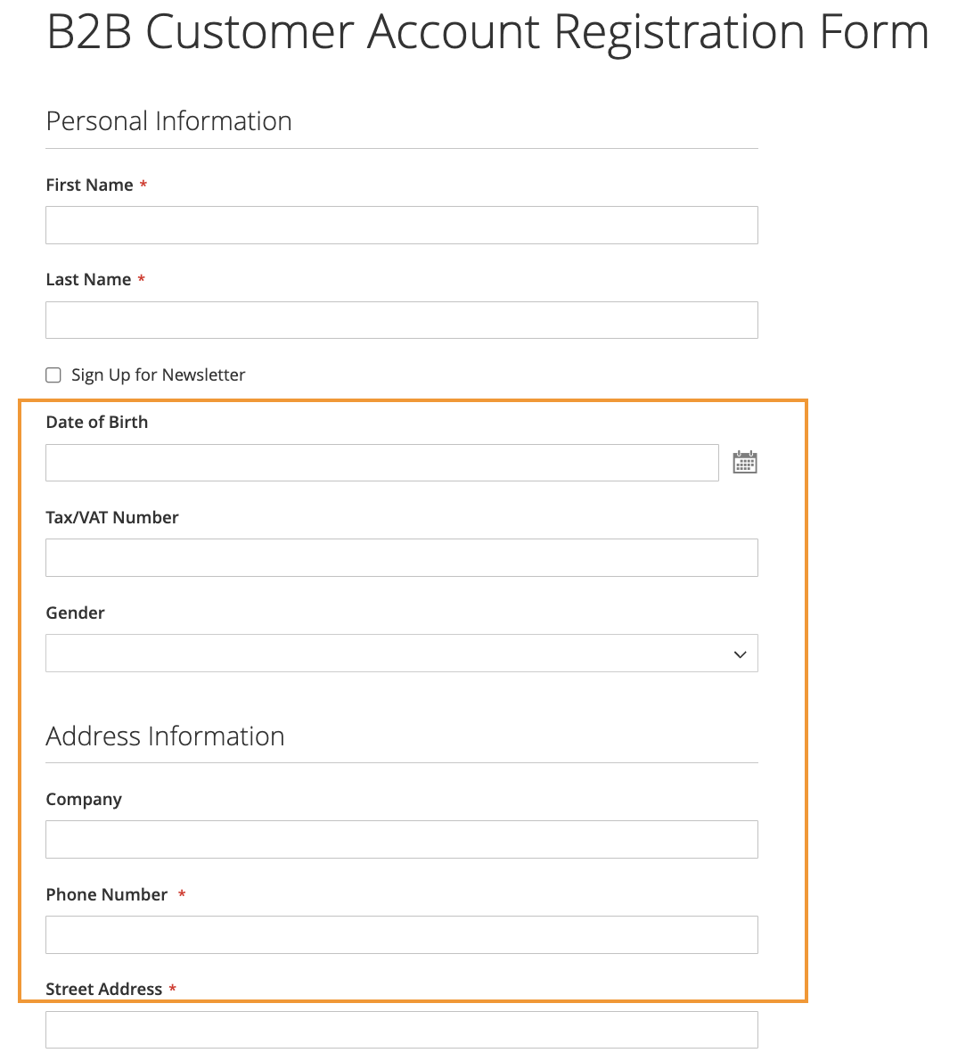This screenshot has width=966, height=1061.
Task: Select the Last Name text box
Action: coord(401,319)
